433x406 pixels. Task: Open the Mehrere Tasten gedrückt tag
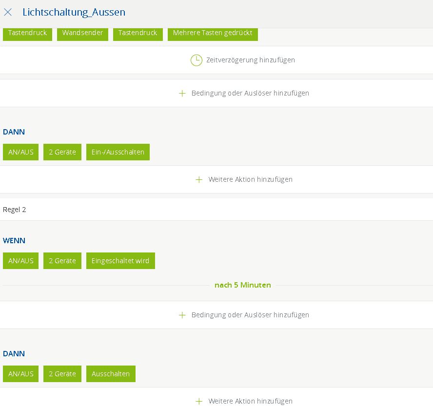click(x=213, y=33)
